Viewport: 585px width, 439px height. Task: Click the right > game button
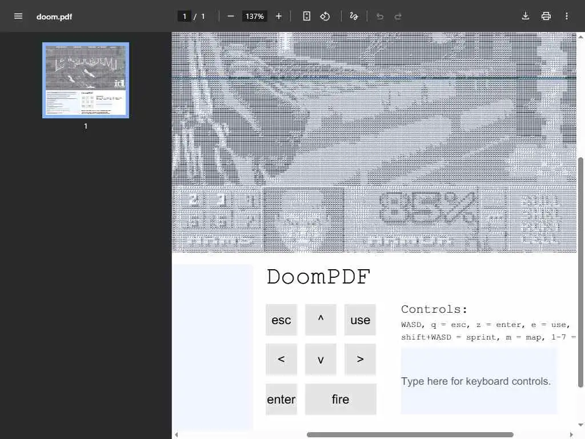[x=360, y=359]
